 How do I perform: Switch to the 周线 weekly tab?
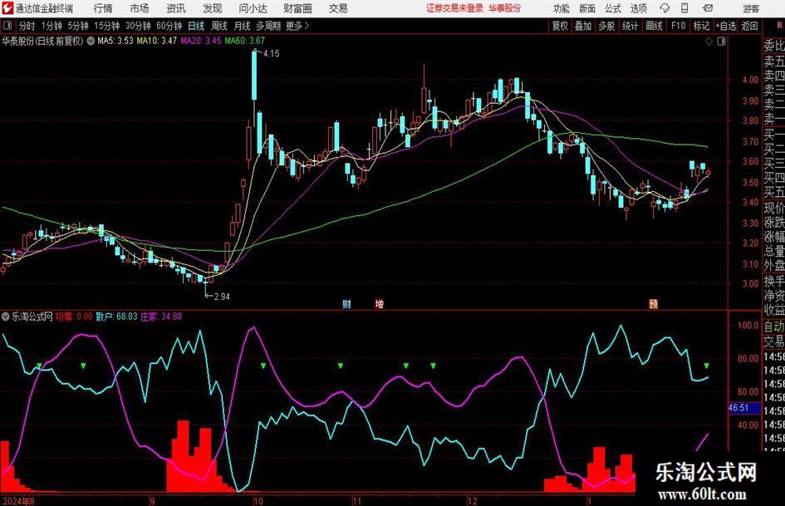(218, 26)
